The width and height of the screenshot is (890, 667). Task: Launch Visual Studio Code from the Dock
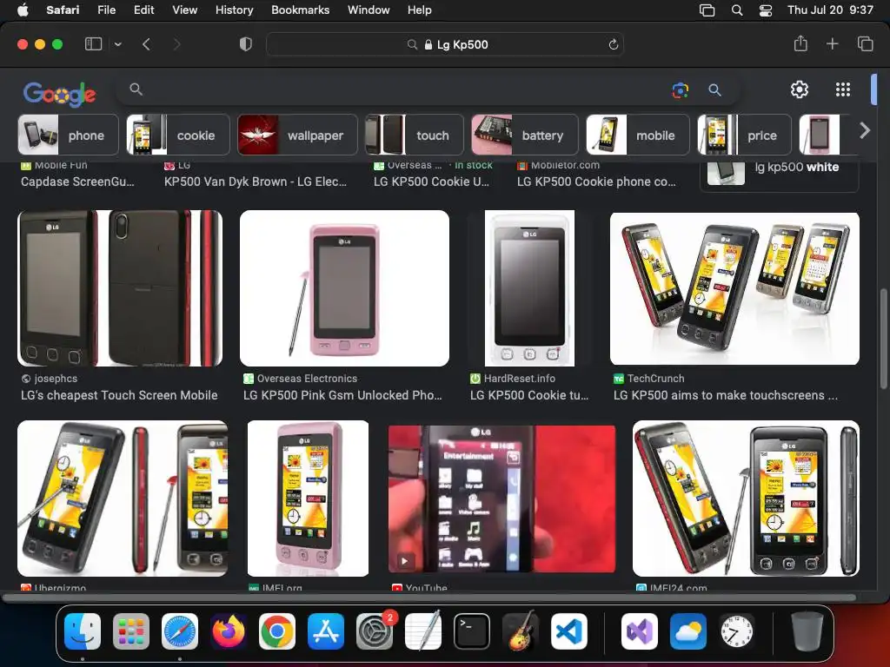click(x=569, y=631)
